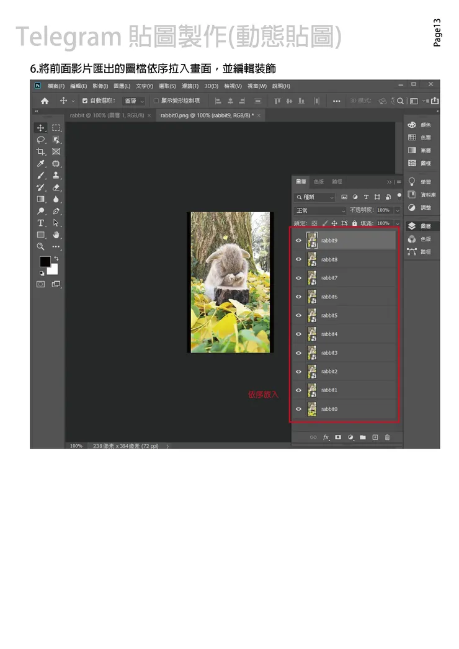Switch to the 色版 tab in Layers panel

tap(319, 182)
